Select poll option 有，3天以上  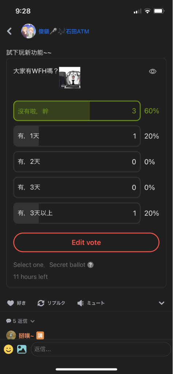pyautogui.click(x=77, y=213)
